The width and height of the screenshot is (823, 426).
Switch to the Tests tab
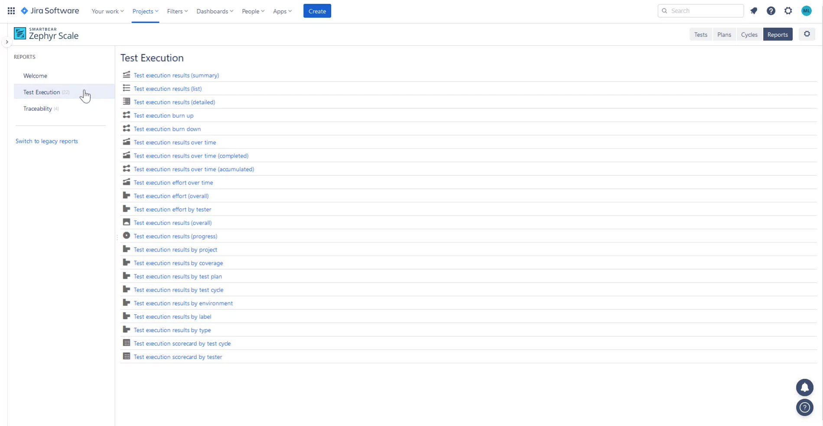pos(701,35)
